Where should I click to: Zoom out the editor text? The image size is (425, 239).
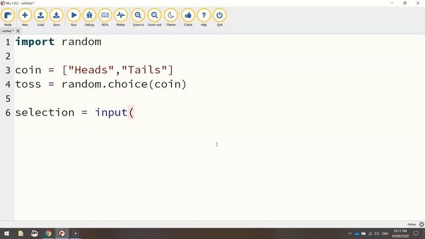coord(154,17)
